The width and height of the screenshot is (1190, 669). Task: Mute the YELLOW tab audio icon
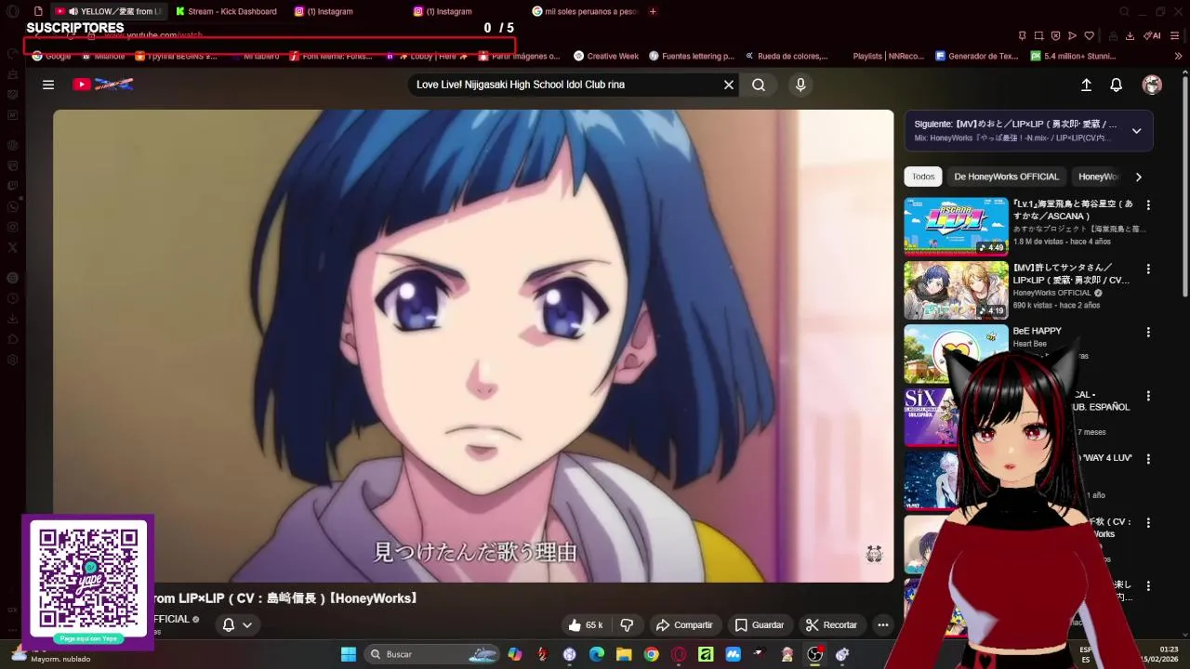[73, 11]
